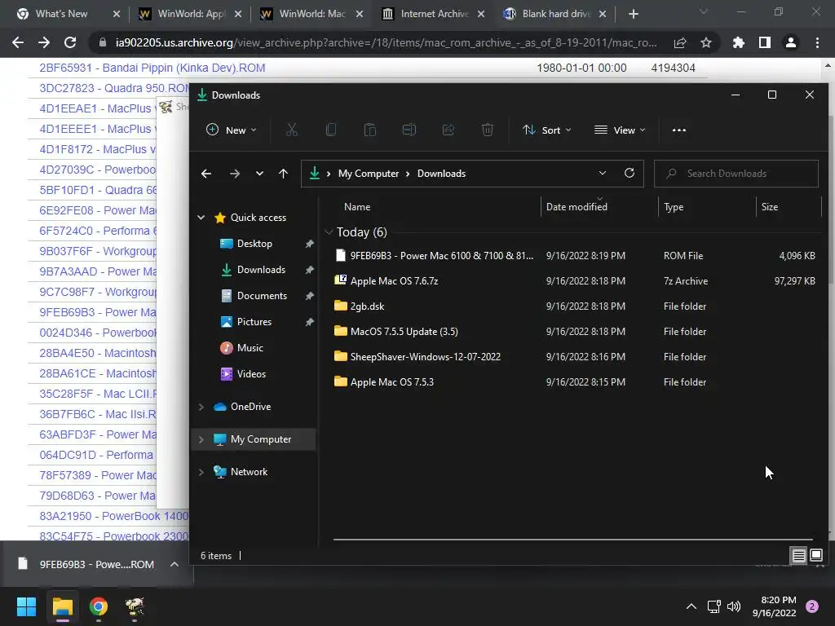Image resolution: width=835 pixels, height=626 pixels.
Task: Navigate up one folder level
Action: coord(283,174)
